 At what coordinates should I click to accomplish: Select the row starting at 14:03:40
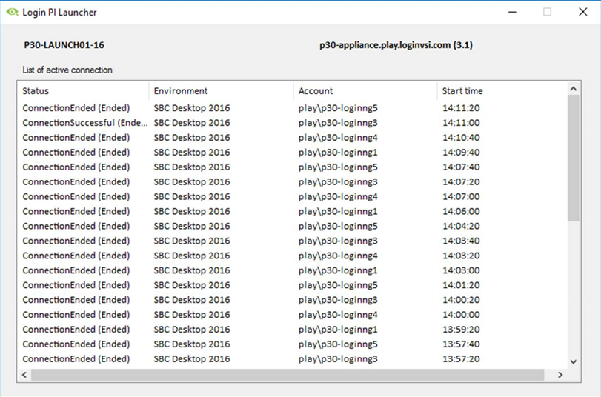(x=293, y=241)
